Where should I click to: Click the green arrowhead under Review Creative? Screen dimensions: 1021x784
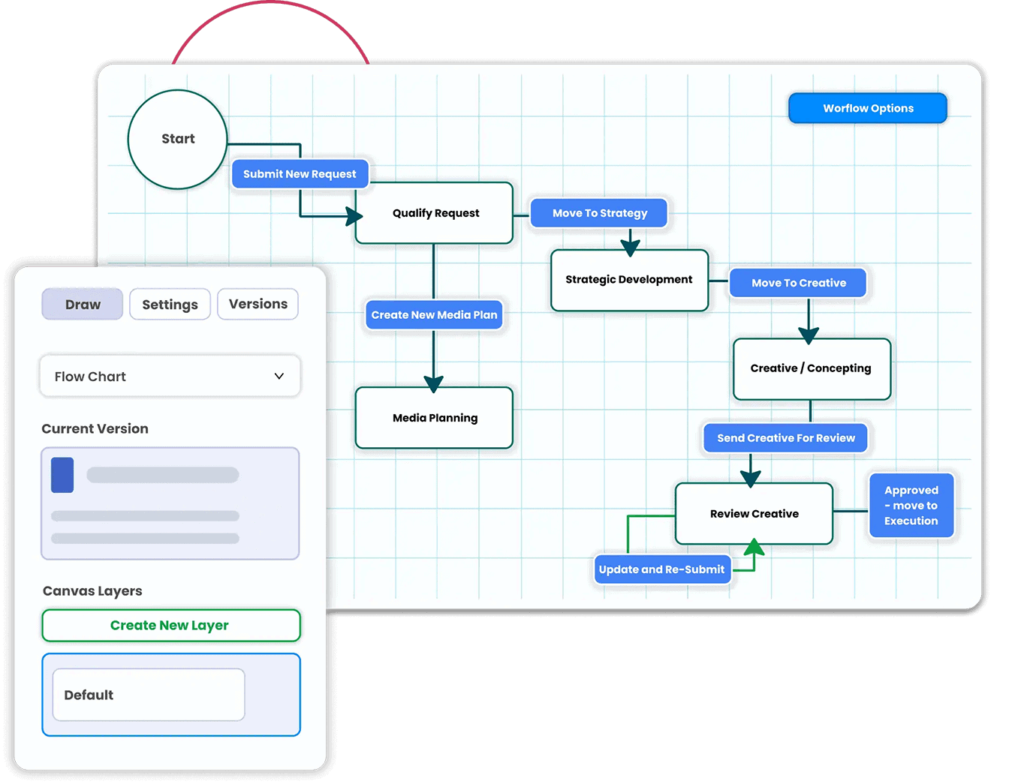[x=754, y=547]
